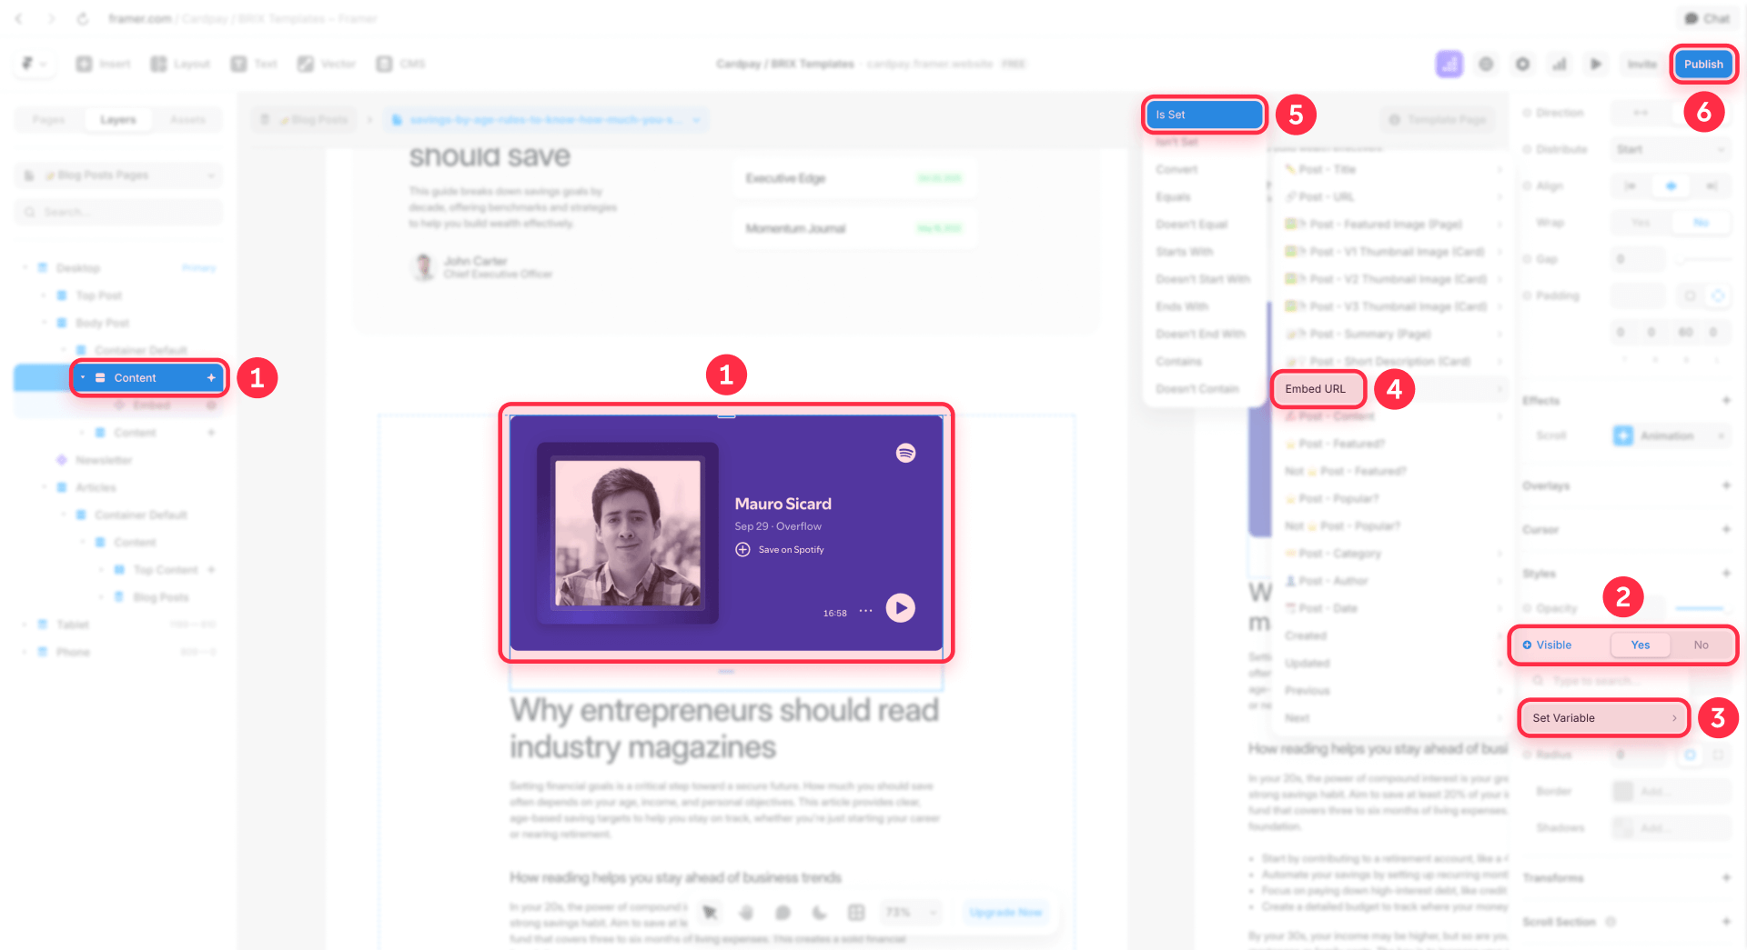Expand the Phone breakpoint layer
Screen dimensions: 1747x950
point(25,652)
